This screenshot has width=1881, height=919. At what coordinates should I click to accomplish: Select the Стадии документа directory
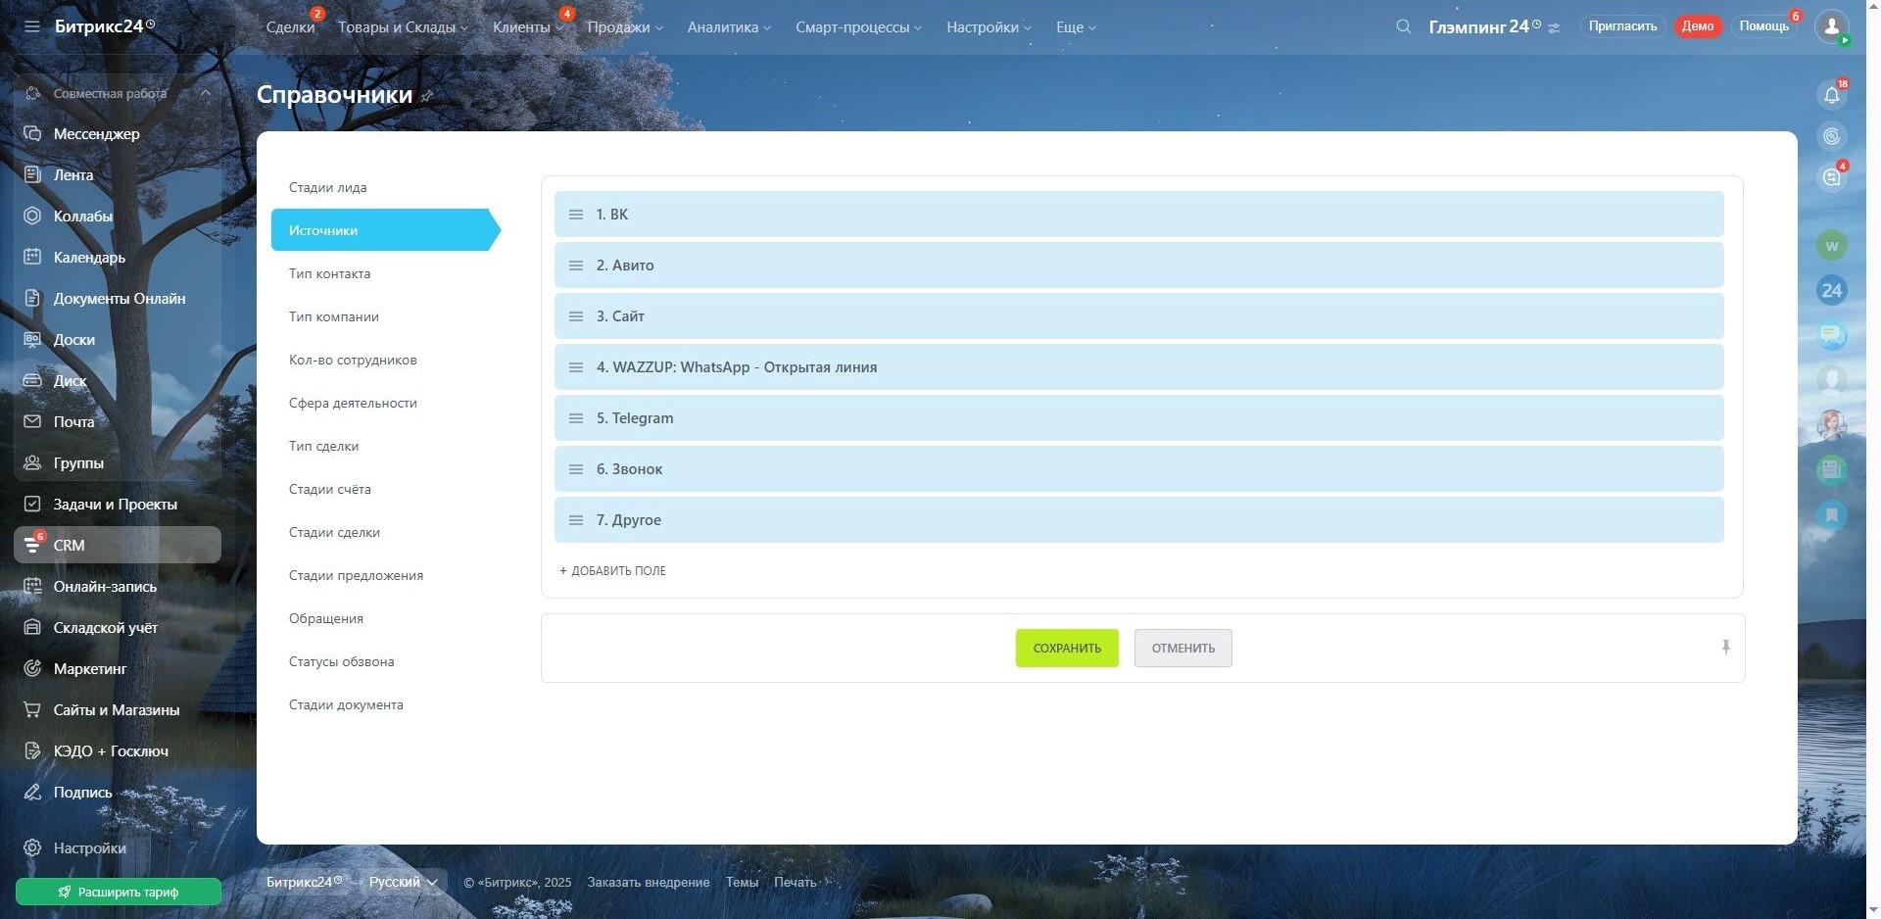click(346, 704)
